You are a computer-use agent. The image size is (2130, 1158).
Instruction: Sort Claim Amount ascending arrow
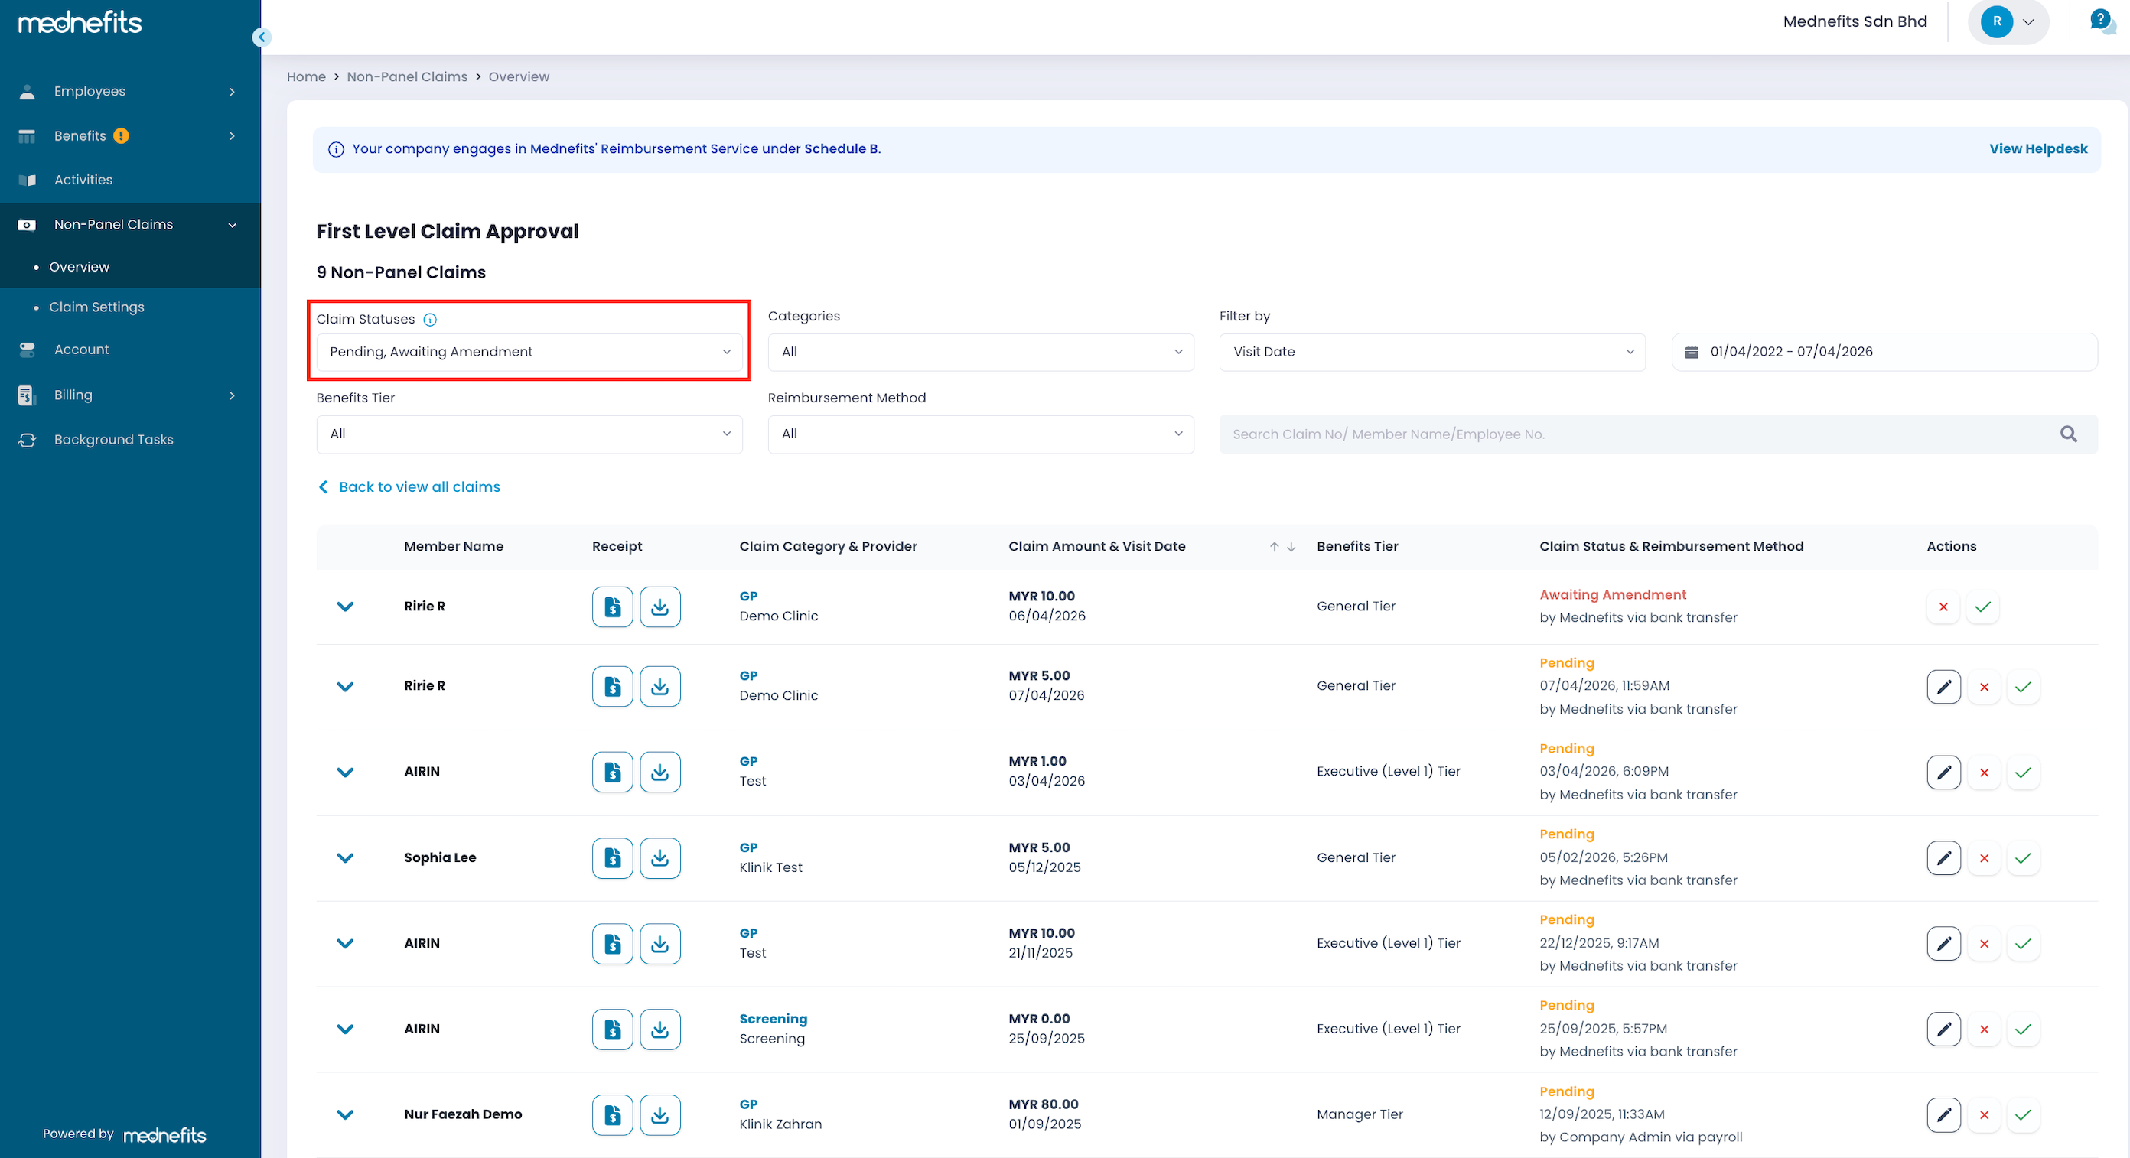click(1274, 546)
